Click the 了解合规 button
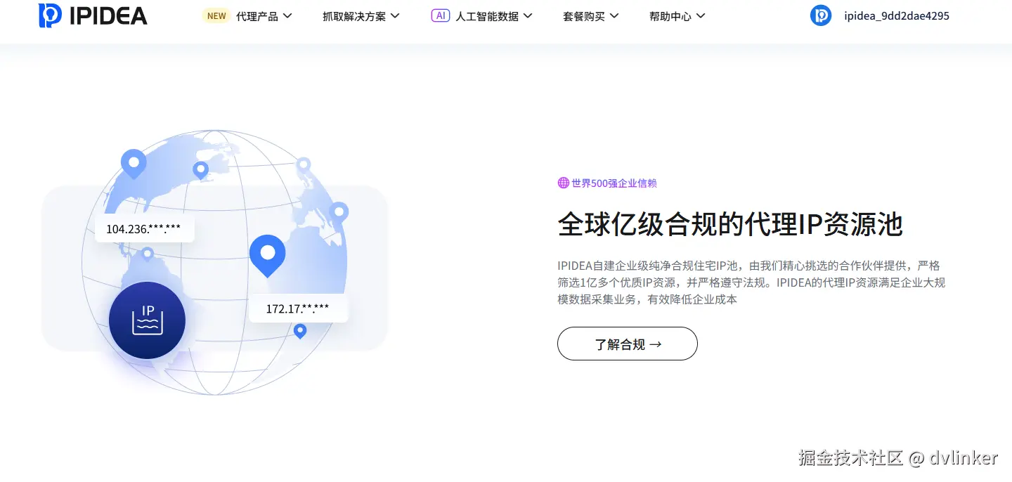 point(628,344)
